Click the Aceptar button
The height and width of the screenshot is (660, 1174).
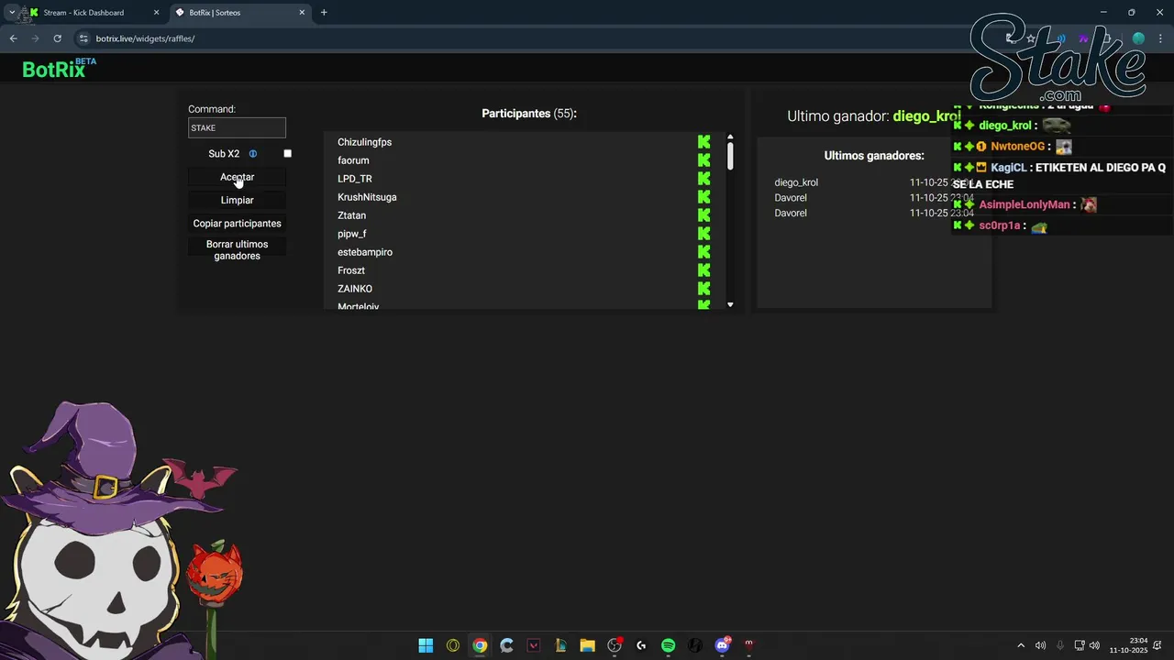(x=237, y=177)
